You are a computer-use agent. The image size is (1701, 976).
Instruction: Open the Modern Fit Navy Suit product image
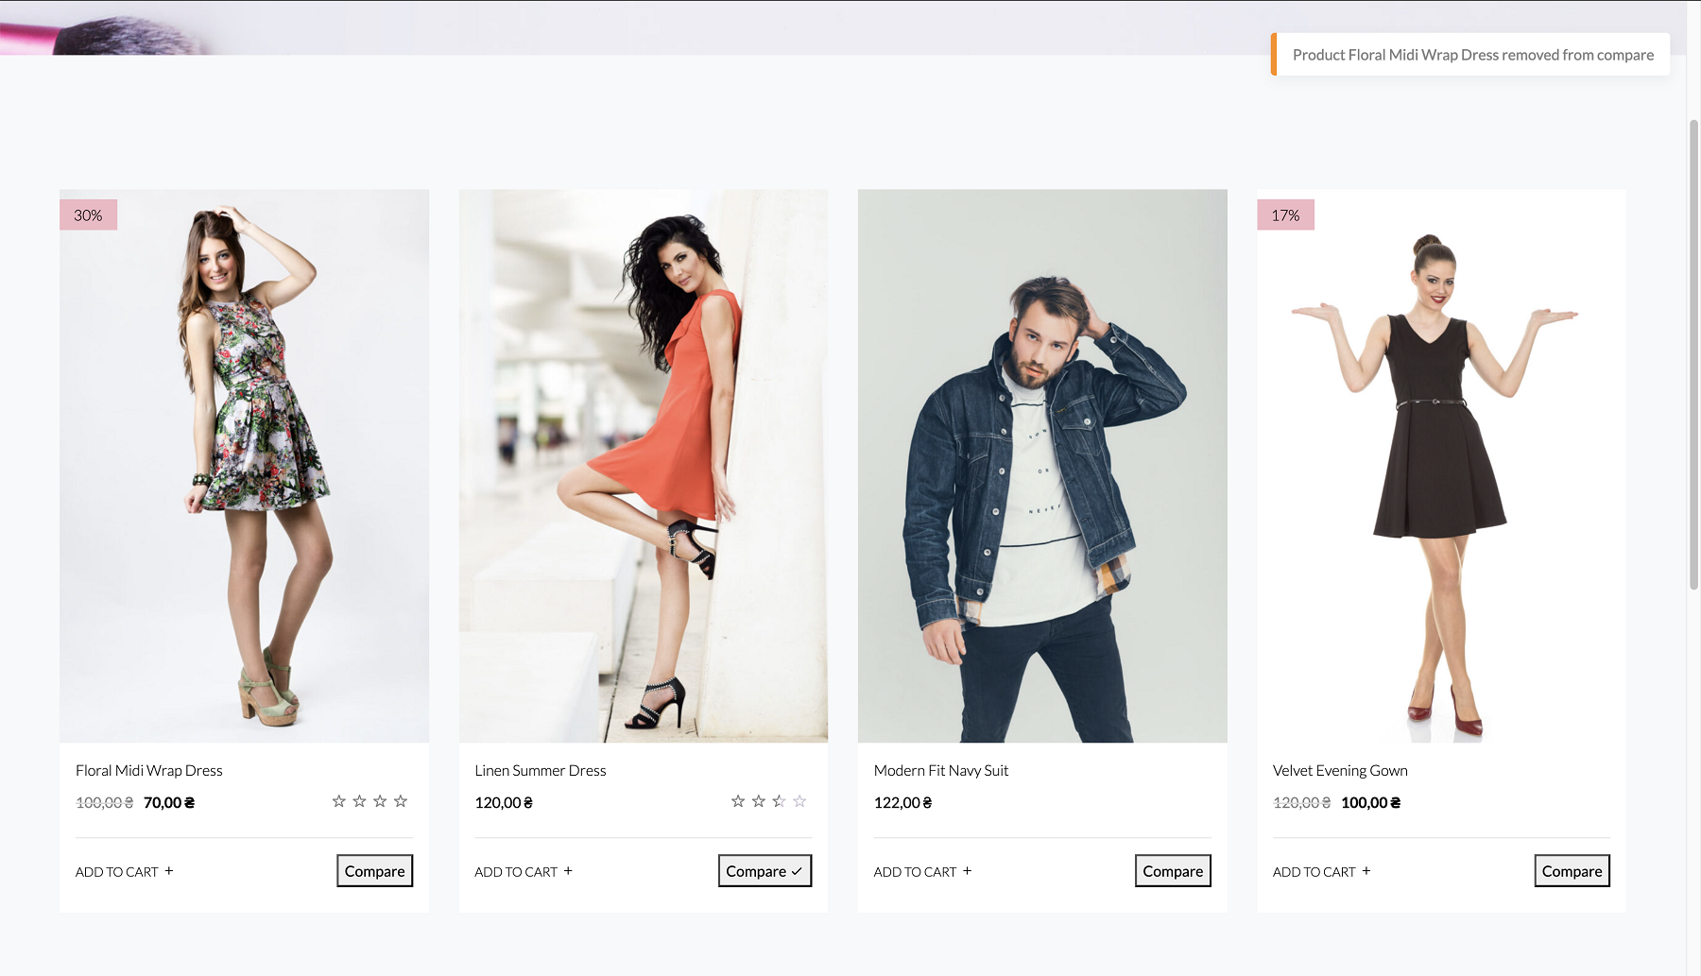(x=1042, y=466)
